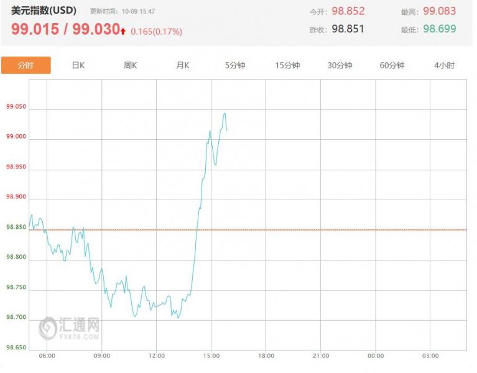Switch to the 4小时 chart tab

point(444,65)
